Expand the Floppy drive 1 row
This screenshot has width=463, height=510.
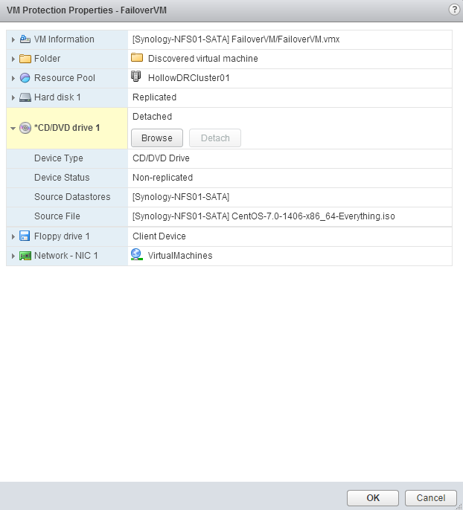coord(13,236)
